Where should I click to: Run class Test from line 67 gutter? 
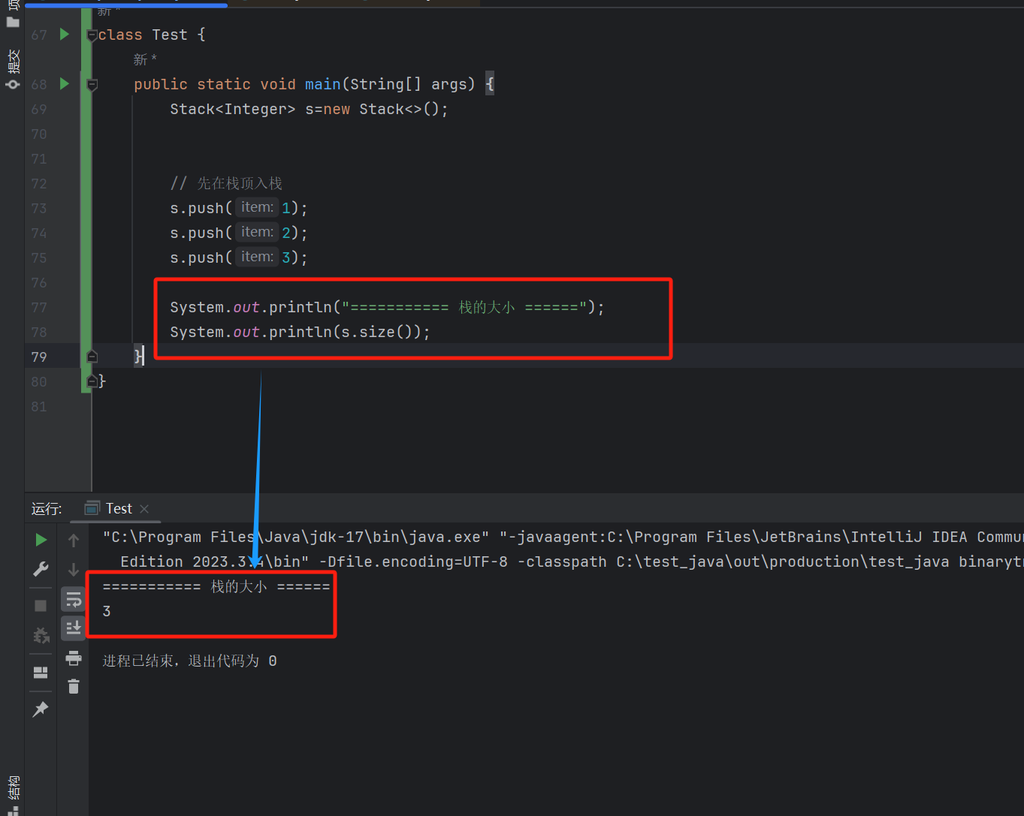coord(65,35)
